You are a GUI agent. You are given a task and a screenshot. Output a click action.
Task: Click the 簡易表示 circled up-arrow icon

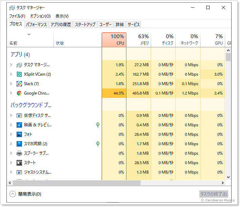pyautogui.click(x=13, y=194)
